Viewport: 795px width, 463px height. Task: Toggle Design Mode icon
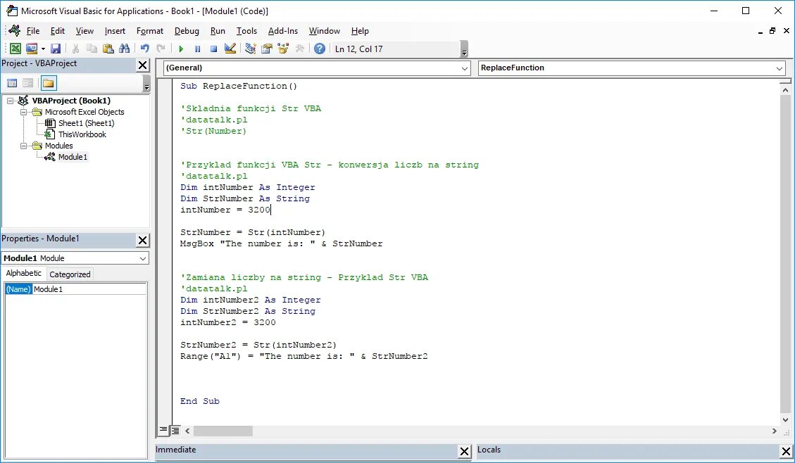pyautogui.click(x=230, y=49)
